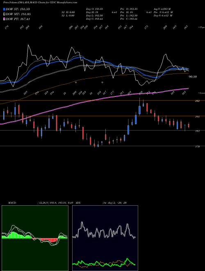Open the green MACD histogram chart
The width and height of the screenshot is (205, 271).
click(x=35, y=238)
